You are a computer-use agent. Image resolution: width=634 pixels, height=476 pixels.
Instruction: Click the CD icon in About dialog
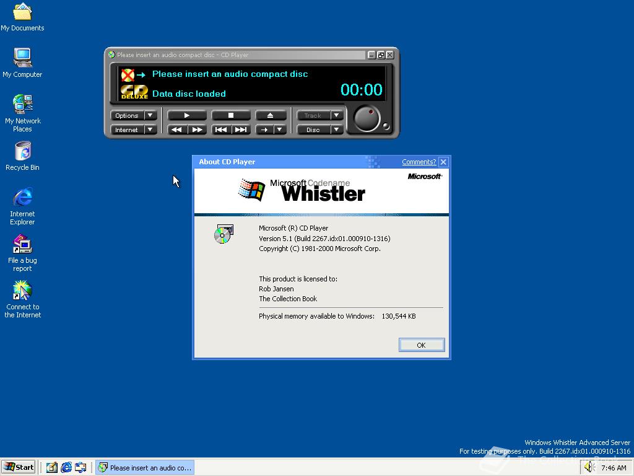click(x=224, y=234)
